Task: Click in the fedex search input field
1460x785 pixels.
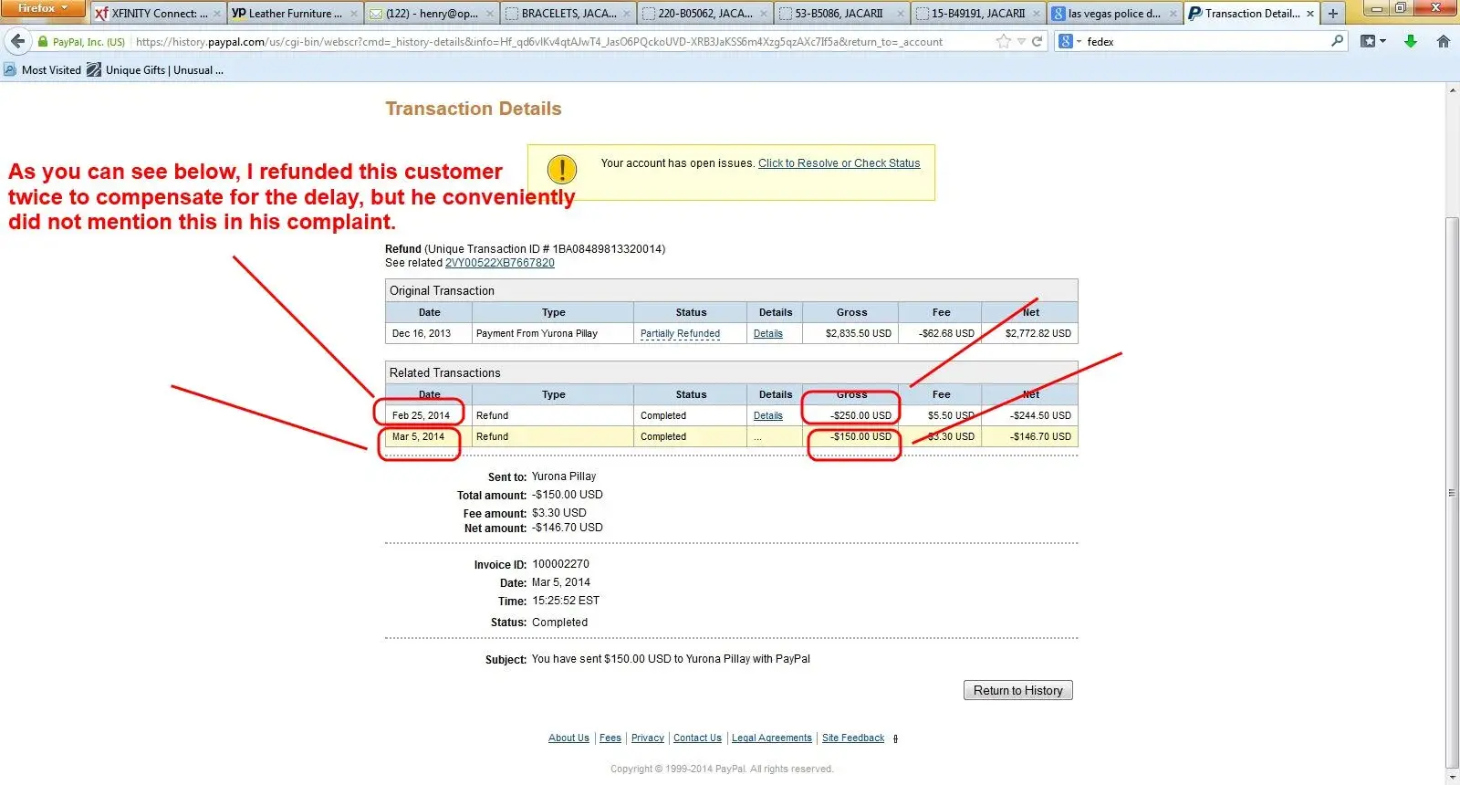Action: [x=1204, y=41]
